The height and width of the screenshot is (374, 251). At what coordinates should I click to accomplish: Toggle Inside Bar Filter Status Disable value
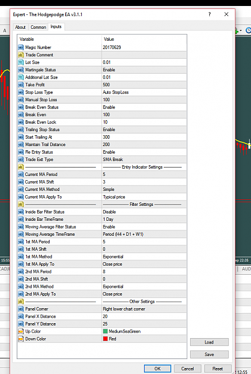tap(144, 212)
